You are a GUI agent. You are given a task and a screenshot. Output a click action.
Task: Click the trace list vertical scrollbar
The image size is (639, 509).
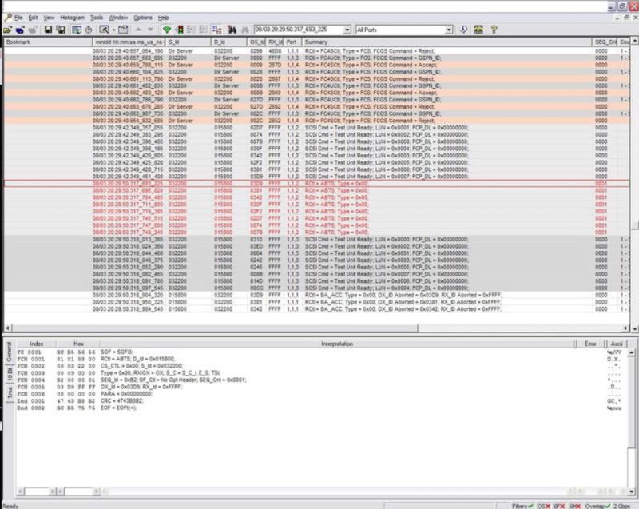[633, 184]
